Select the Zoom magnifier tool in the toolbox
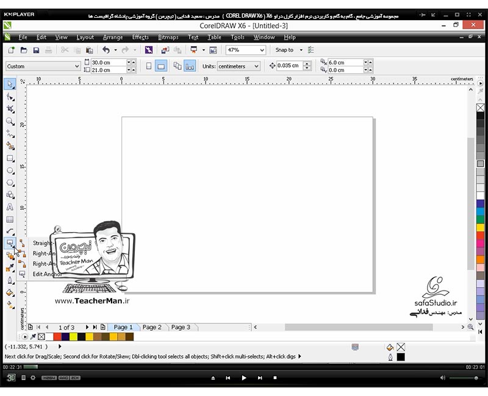 pyautogui.click(x=10, y=121)
